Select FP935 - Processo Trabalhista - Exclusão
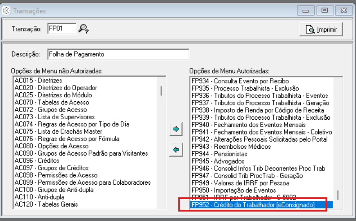This screenshot has width=356, height=221. tap(245, 88)
